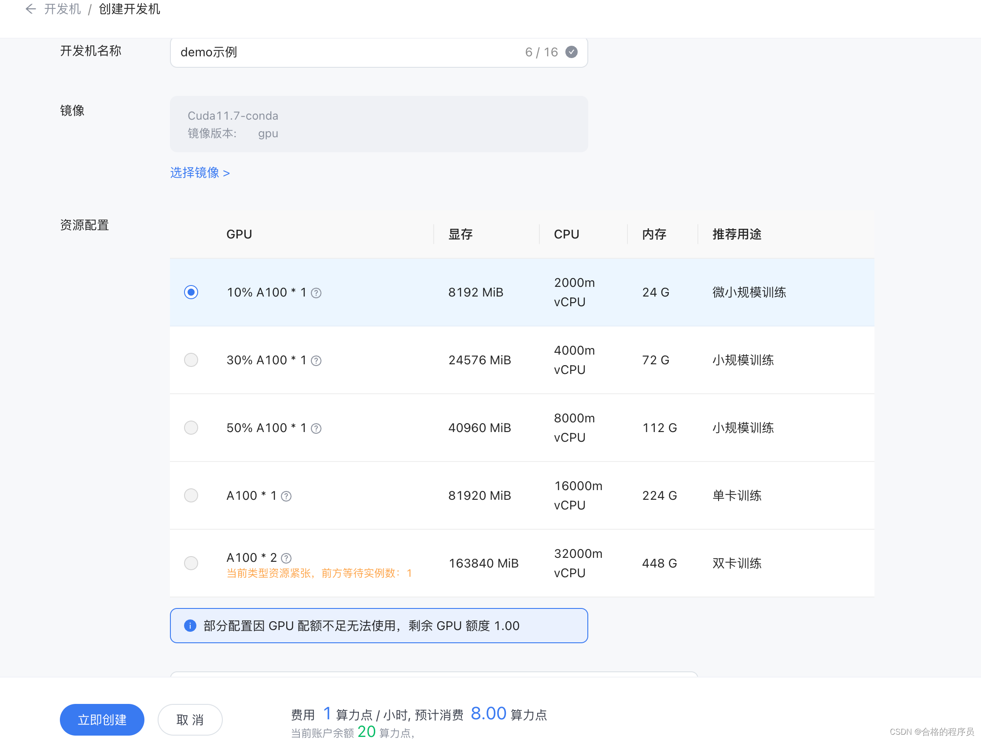Click the 微小规模训练 cell

[x=749, y=293]
